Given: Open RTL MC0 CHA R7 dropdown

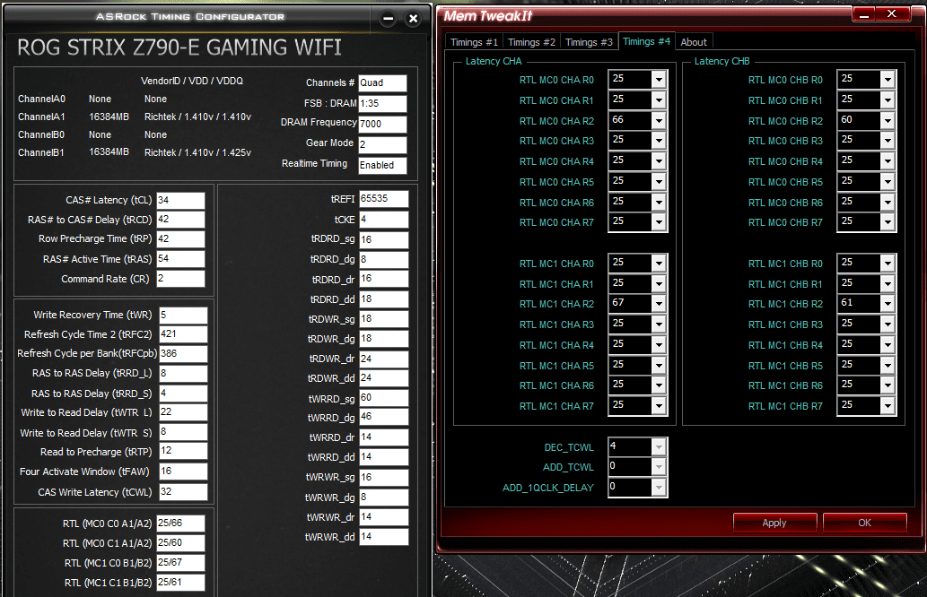Looking at the screenshot, I should 659,222.
